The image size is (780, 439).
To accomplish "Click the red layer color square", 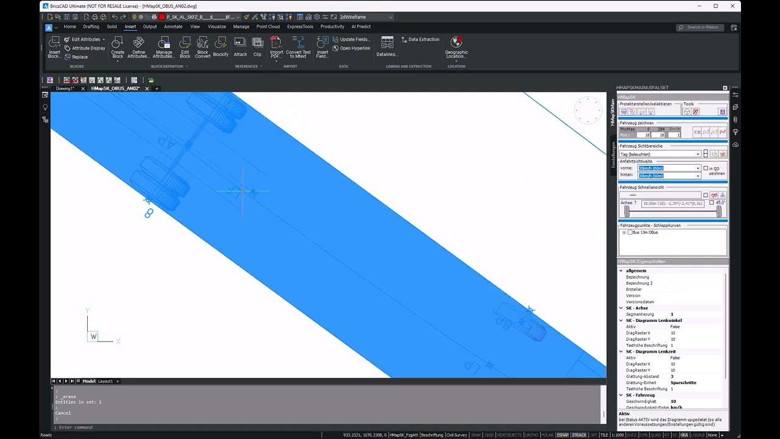I will tap(162, 17).
